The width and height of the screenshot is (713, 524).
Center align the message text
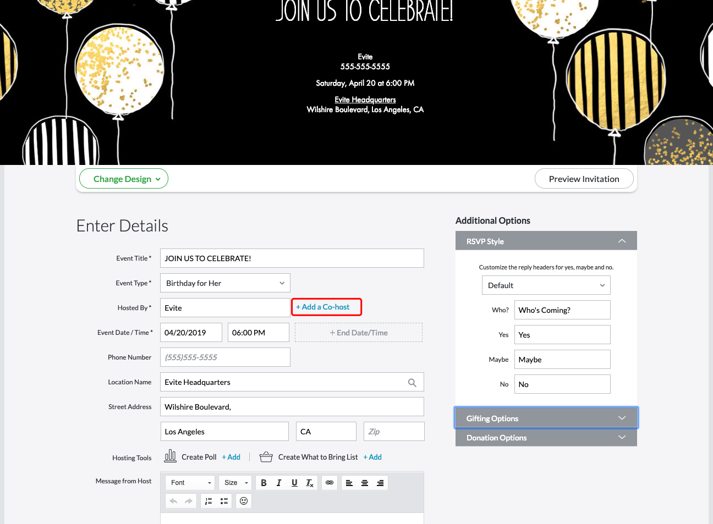tap(365, 483)
